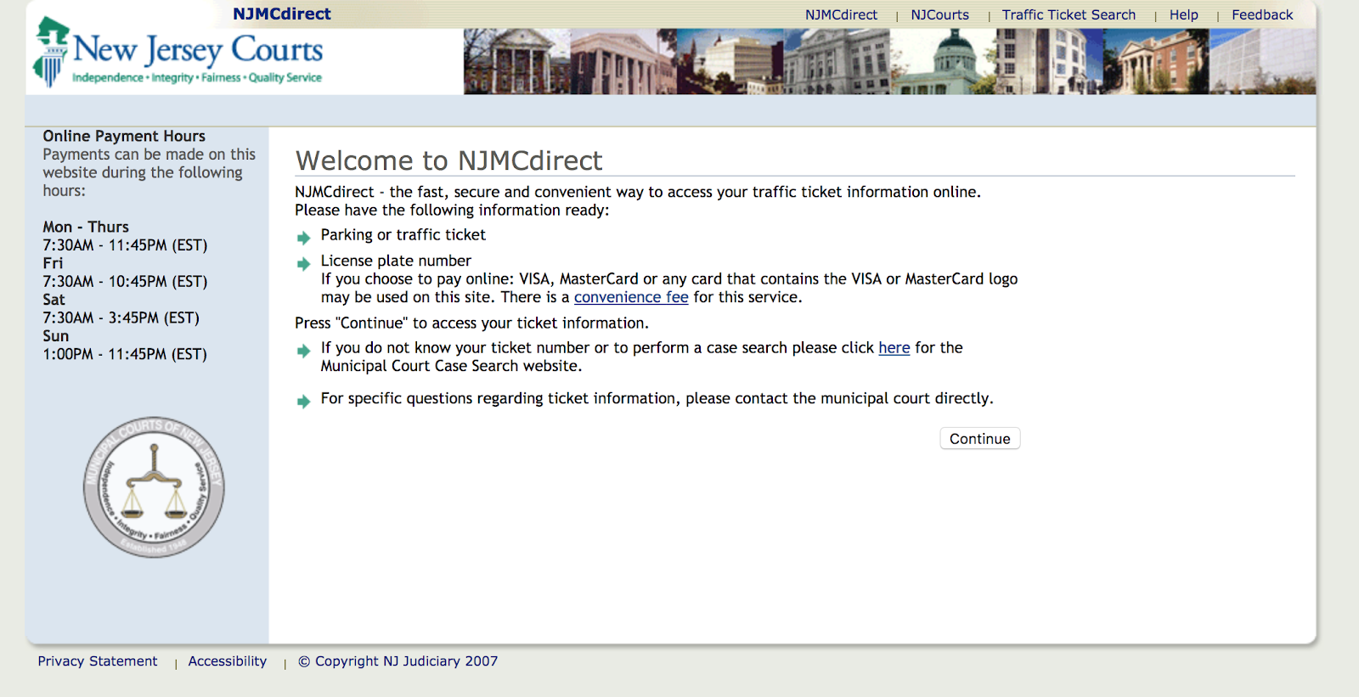Click the 'License plate number' text

396,261
